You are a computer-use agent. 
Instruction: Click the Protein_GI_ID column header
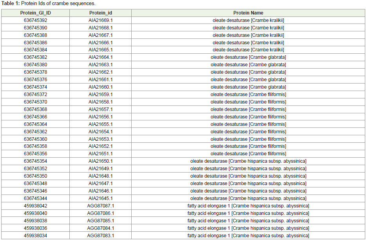pyautogui.click(x=35, y=13)
